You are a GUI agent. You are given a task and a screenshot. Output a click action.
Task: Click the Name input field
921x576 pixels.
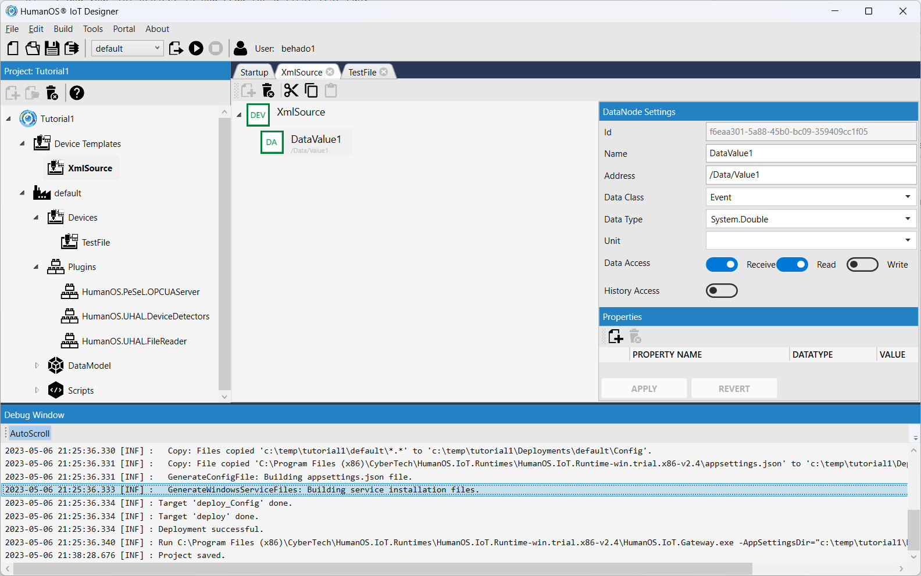(x=811, y=153)
